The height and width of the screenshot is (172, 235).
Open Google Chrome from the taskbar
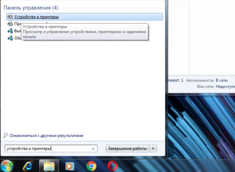pos(91,166)
